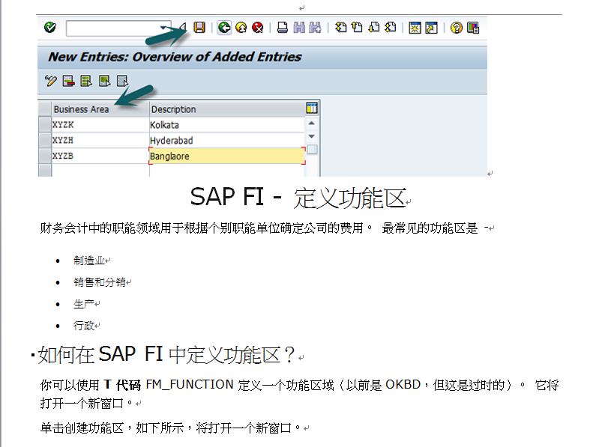Click the Find binoculars icon
Screen dimensions: 590x447
tap(299, 28)
